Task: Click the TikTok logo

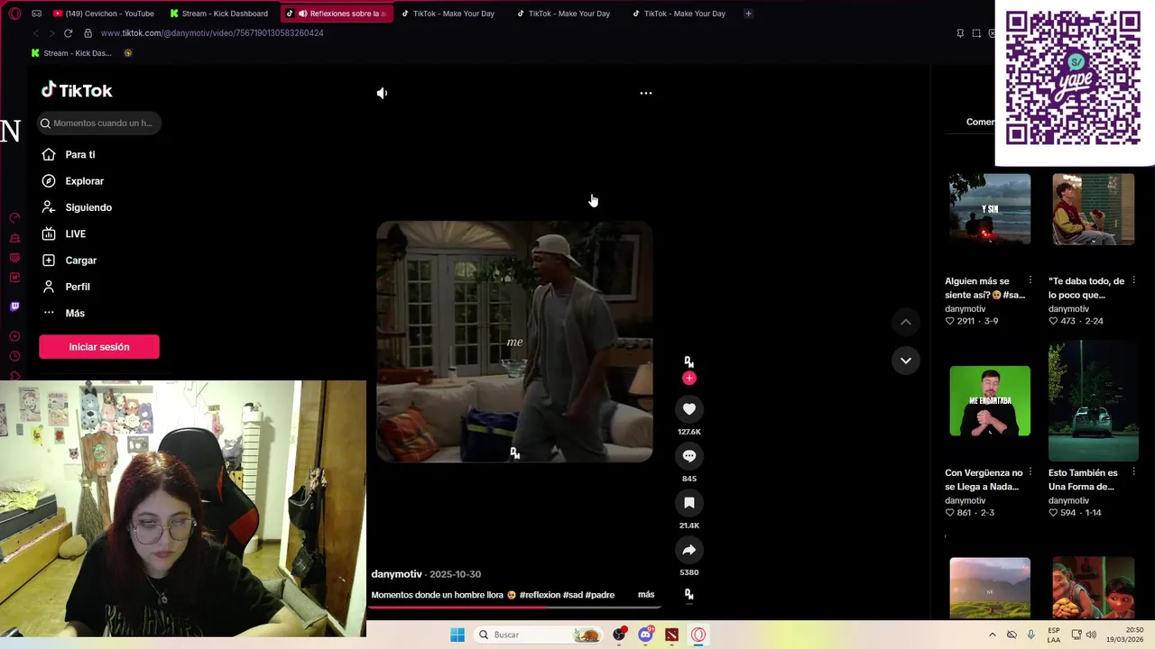Action: point(77,90)
